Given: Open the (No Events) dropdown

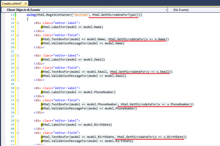Looking at the screenshot, I should coord(194,10).
